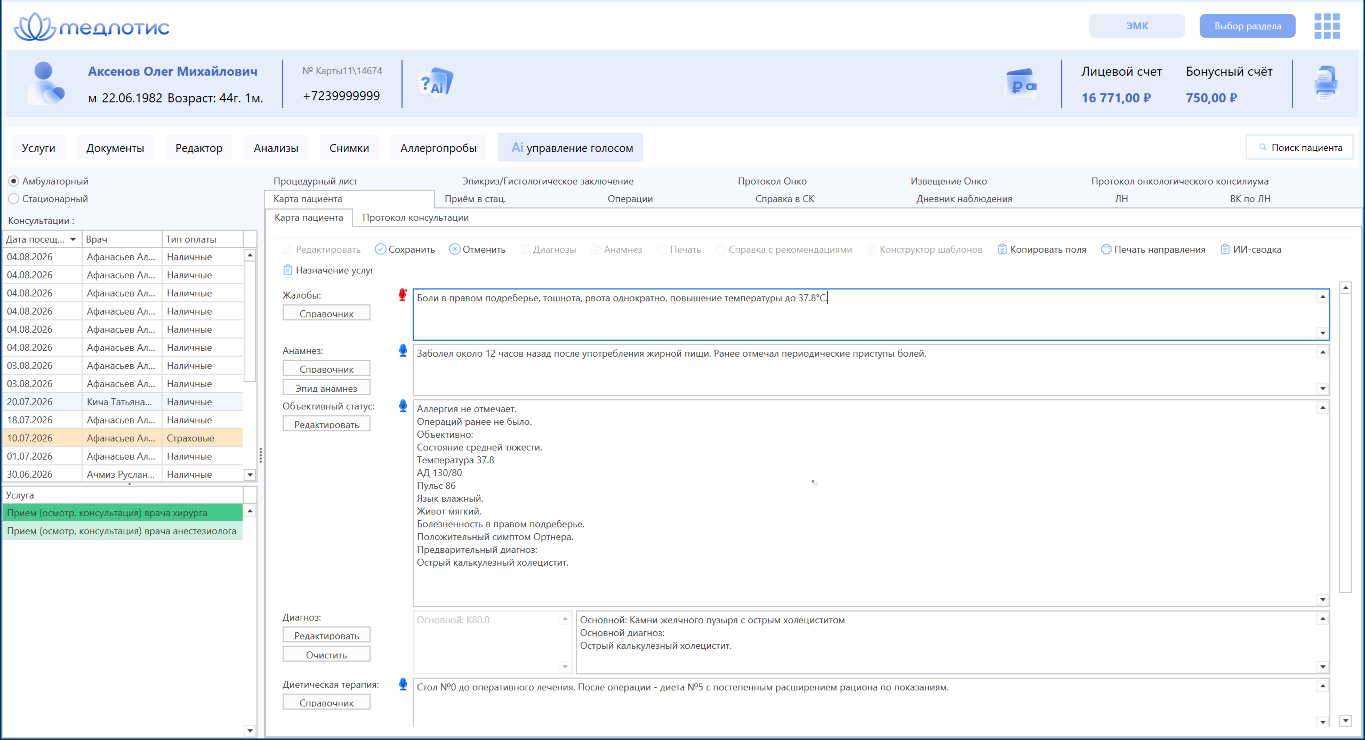Click the Поиск пациента search field
The image size is (1365, 740).
pos(1299,147)
